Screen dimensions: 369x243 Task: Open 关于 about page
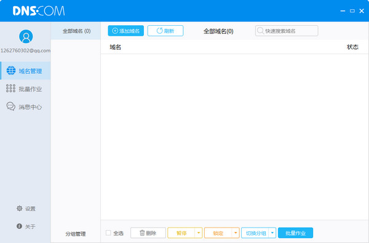(26, 226)
